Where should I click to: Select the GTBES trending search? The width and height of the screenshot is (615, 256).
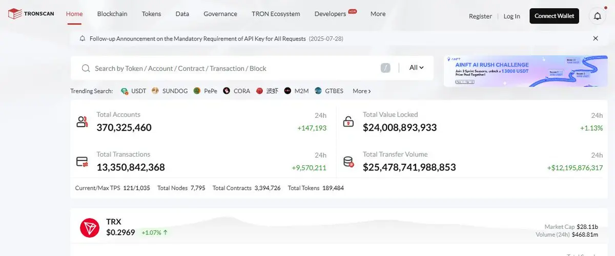(334, 91)
